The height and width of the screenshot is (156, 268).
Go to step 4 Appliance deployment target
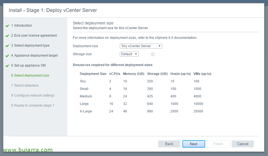34,56
